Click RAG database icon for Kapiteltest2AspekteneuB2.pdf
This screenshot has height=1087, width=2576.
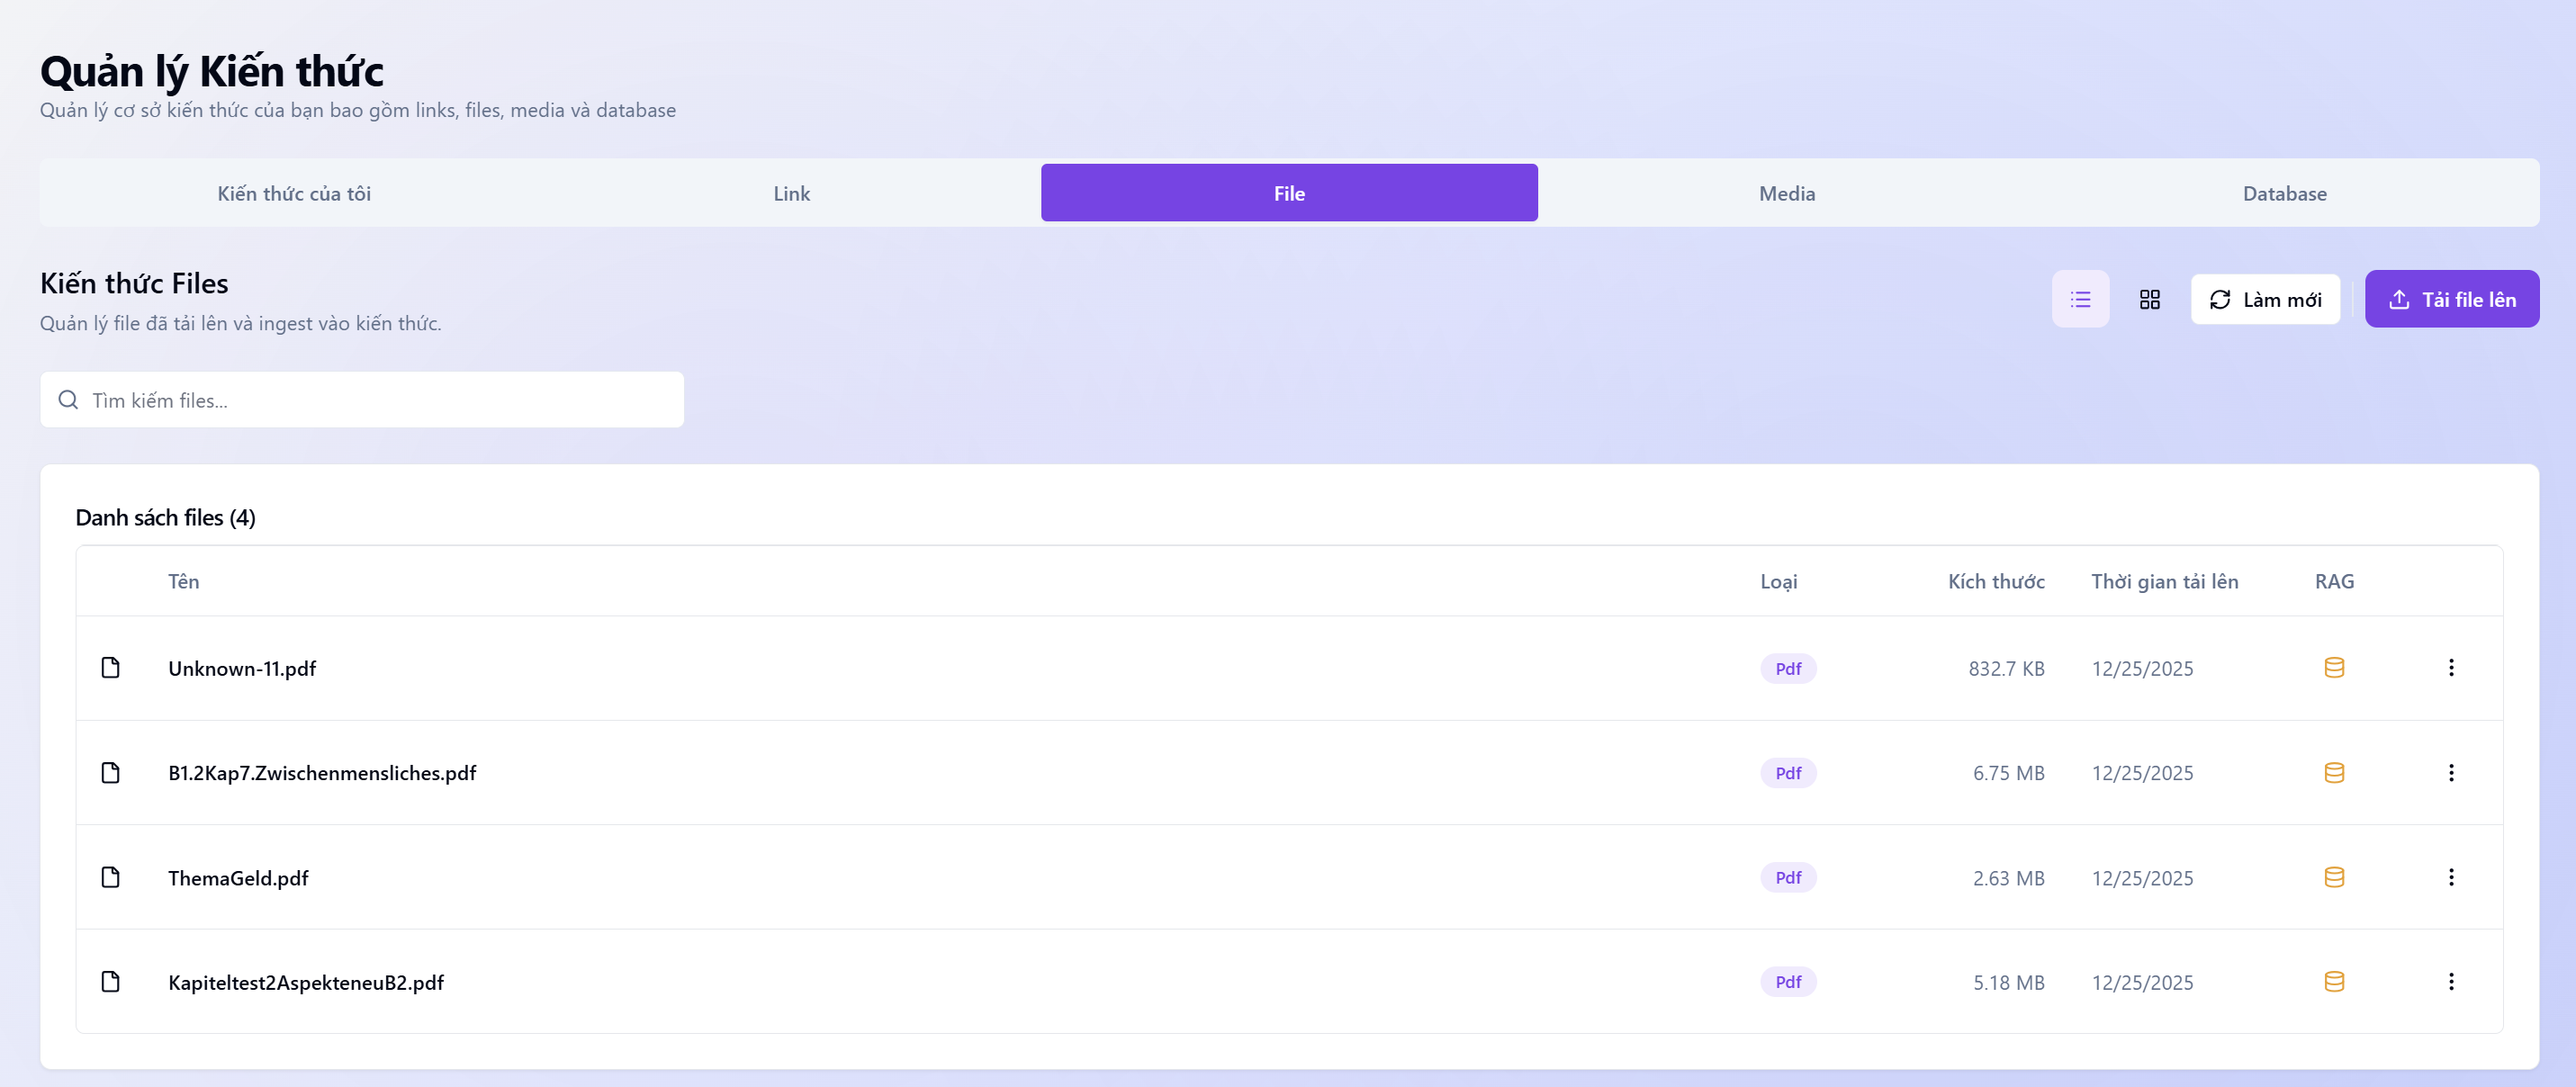[x=2333, y=981]
